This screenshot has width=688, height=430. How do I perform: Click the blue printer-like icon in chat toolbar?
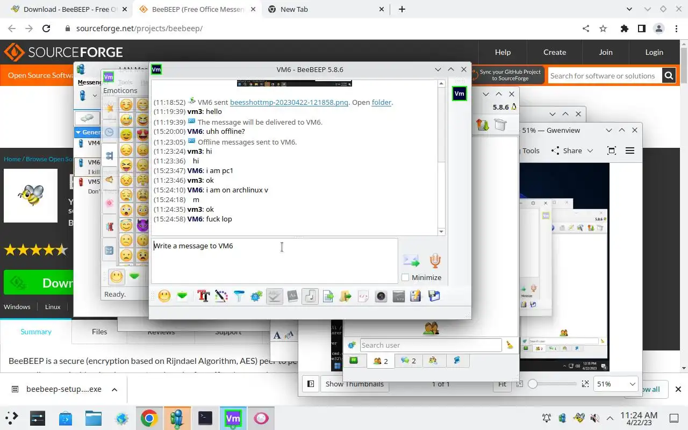pos(434,296)
